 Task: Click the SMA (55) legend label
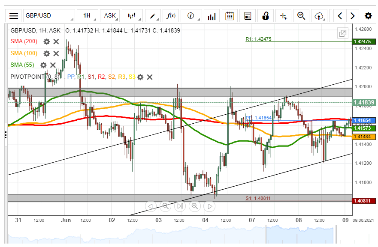(22, 65)
